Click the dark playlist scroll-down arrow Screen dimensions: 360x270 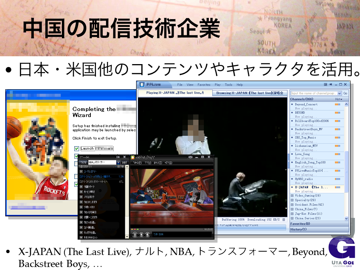coord(127,237)
